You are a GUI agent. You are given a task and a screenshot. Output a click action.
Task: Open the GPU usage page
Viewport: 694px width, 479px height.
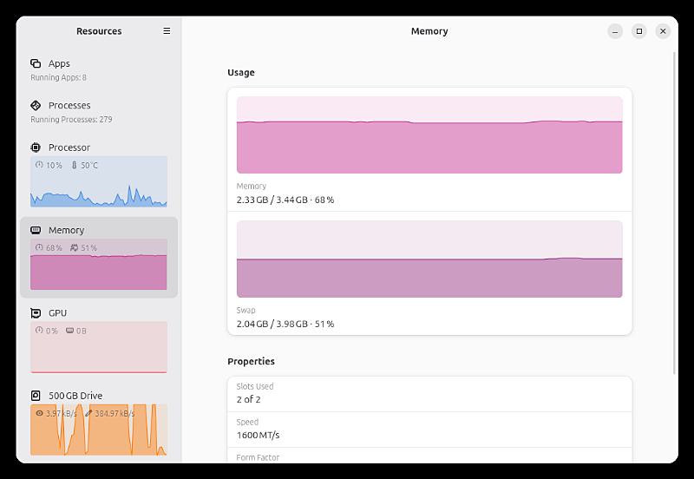point(99,340)
